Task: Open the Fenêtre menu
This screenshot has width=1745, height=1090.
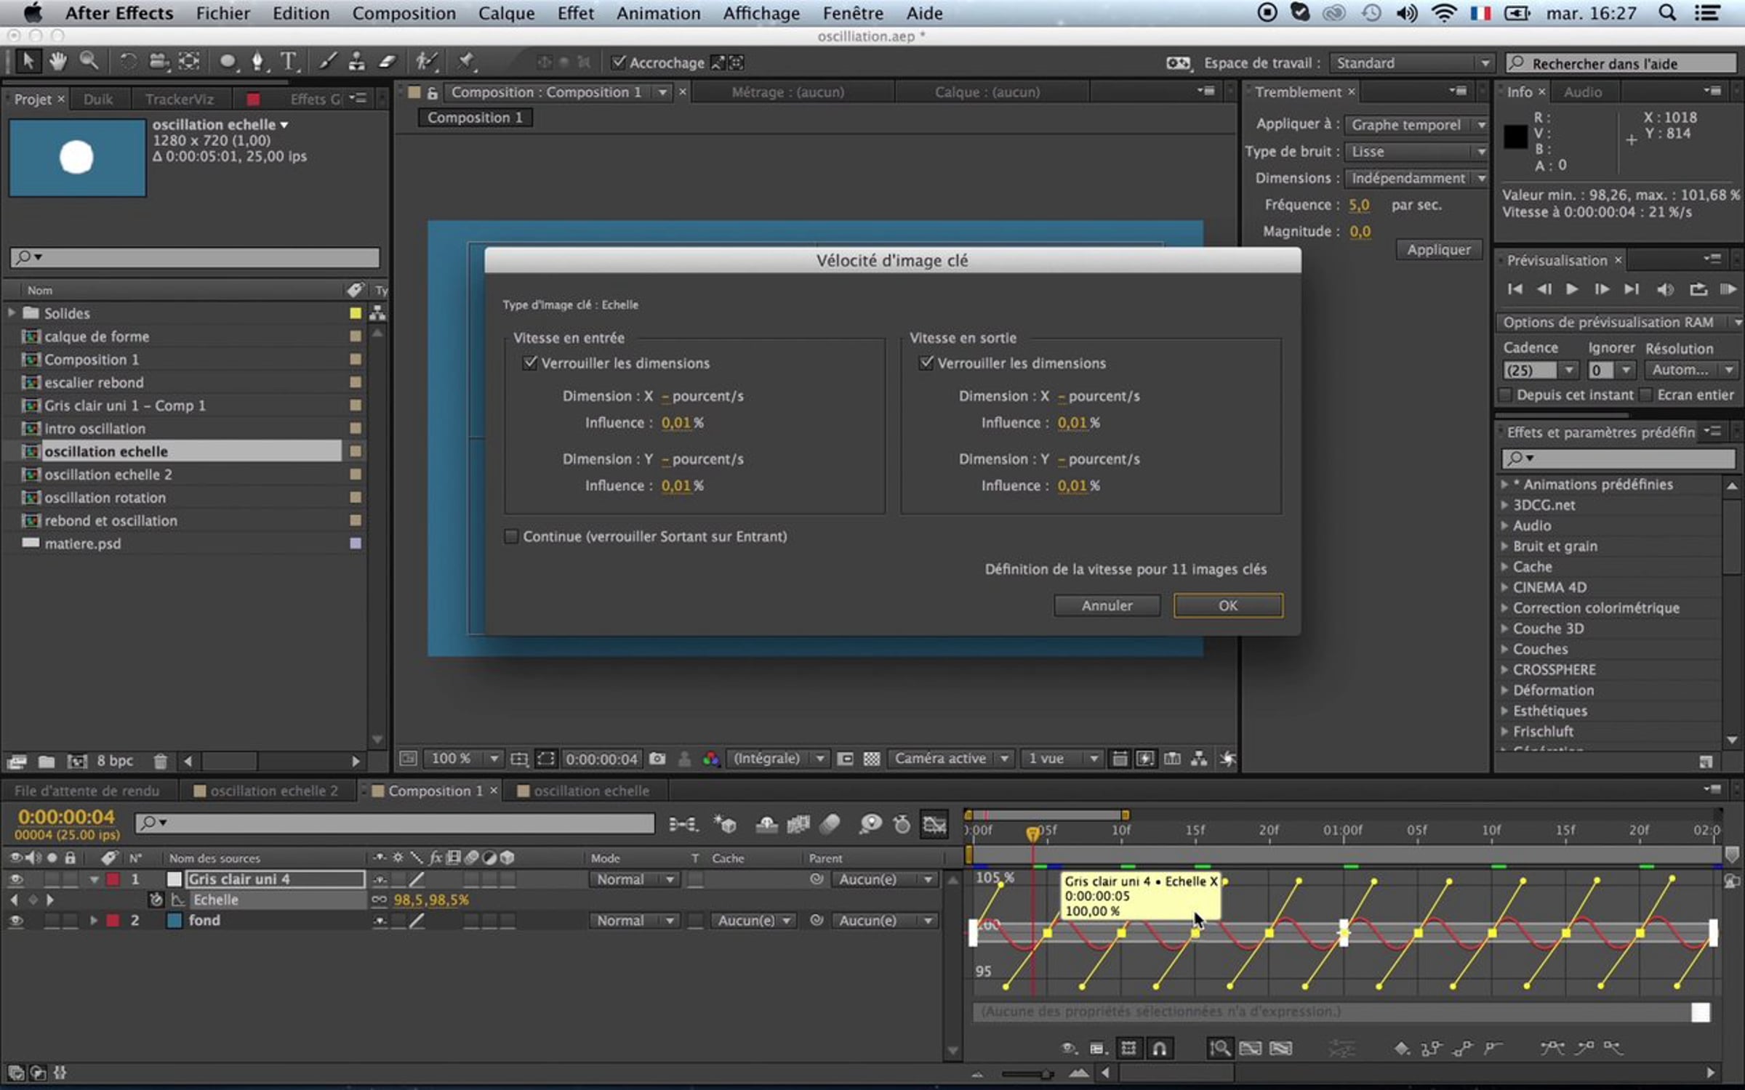Action: coord(853,13)
